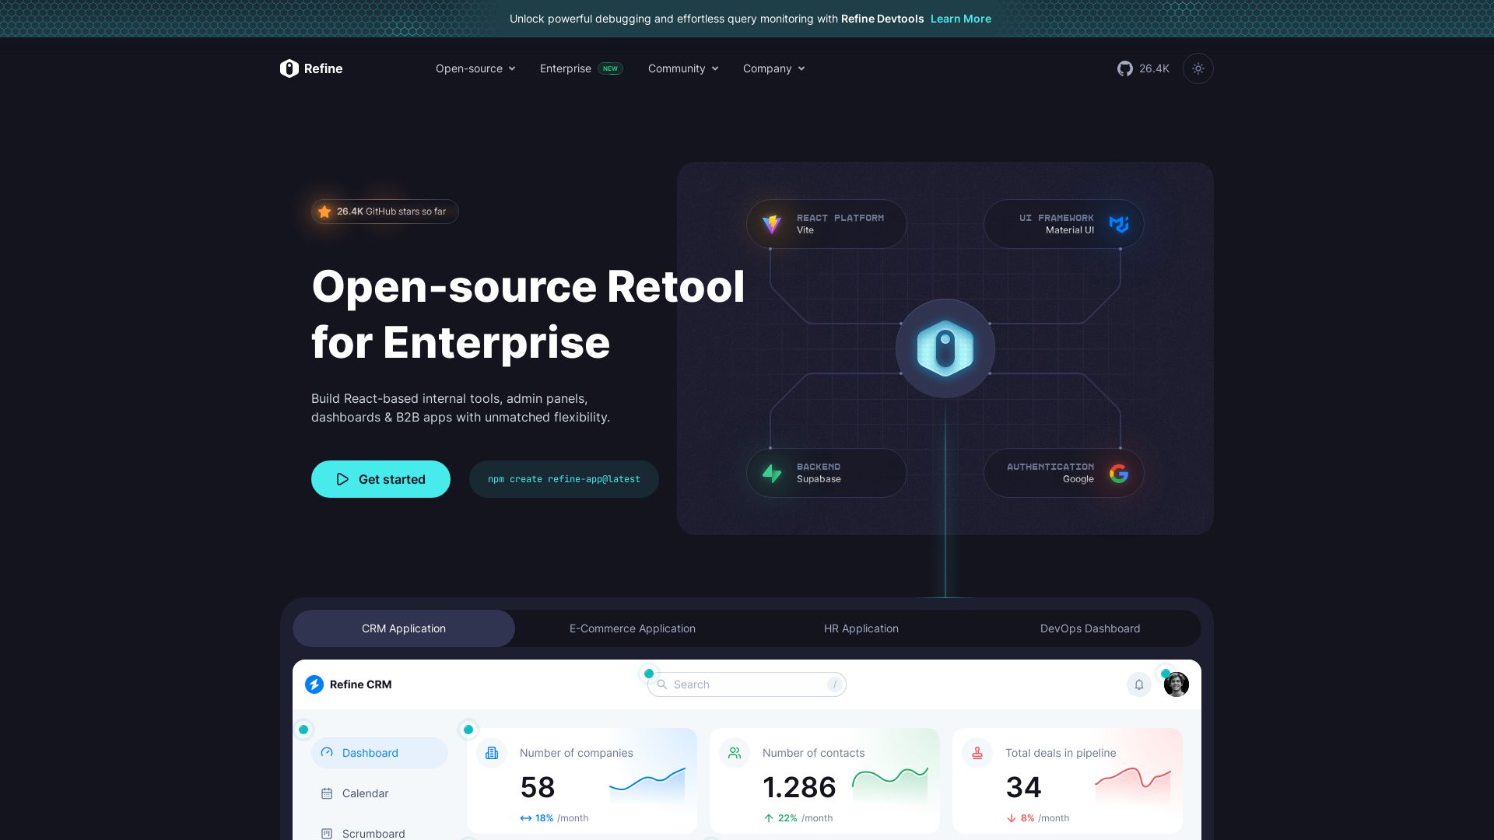The width and height of the screenshot is (1494, 840).
Task: Expand the Open-source dropdown menu
Action: pyautogui.click(x=475, y=68)
